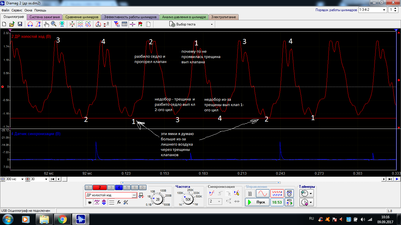Expand the first timer dropdown arrow
Screen dimensions: 401x225
[x=311, y=193]
